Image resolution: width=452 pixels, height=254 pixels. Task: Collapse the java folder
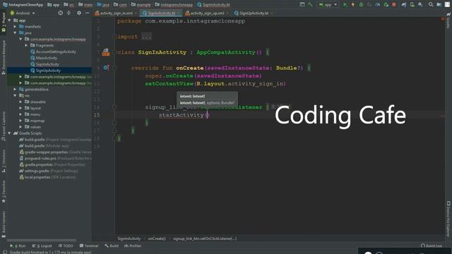[16, 33]
